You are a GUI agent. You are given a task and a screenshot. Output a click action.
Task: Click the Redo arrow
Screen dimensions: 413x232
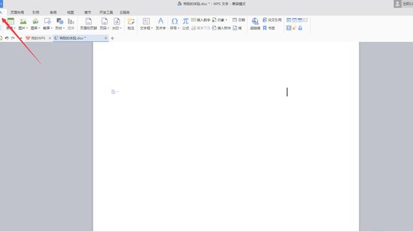click(x=13, y=38)
